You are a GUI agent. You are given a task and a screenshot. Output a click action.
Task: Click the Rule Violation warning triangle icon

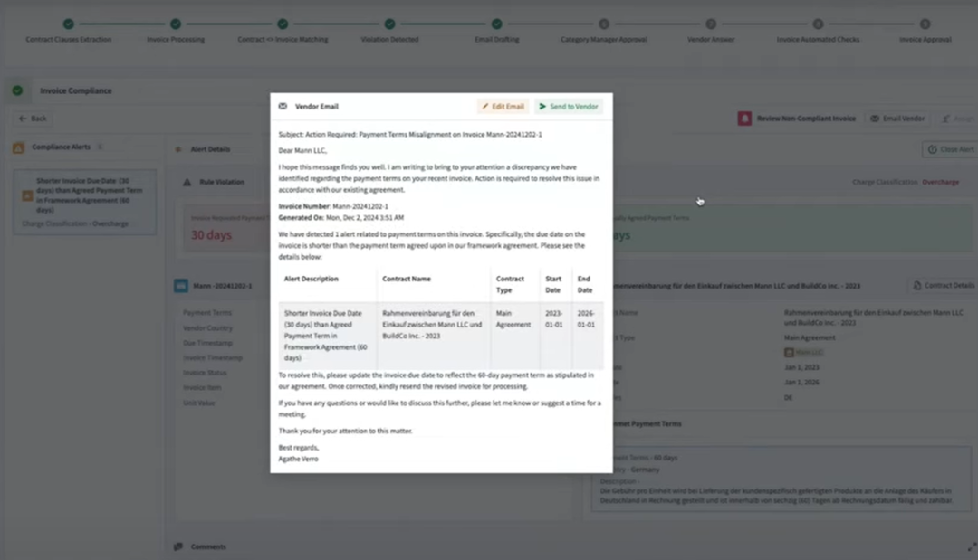187,182
